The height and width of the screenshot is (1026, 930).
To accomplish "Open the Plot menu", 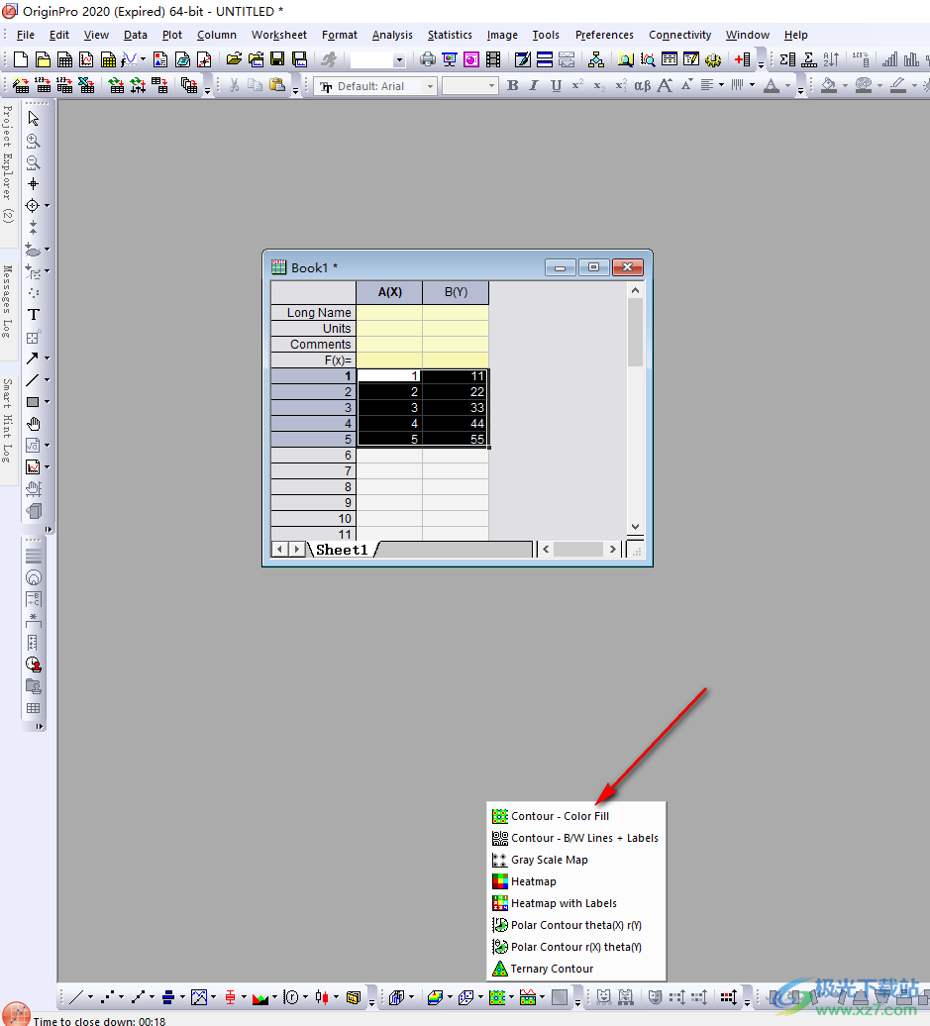I will tap(172, 35).
